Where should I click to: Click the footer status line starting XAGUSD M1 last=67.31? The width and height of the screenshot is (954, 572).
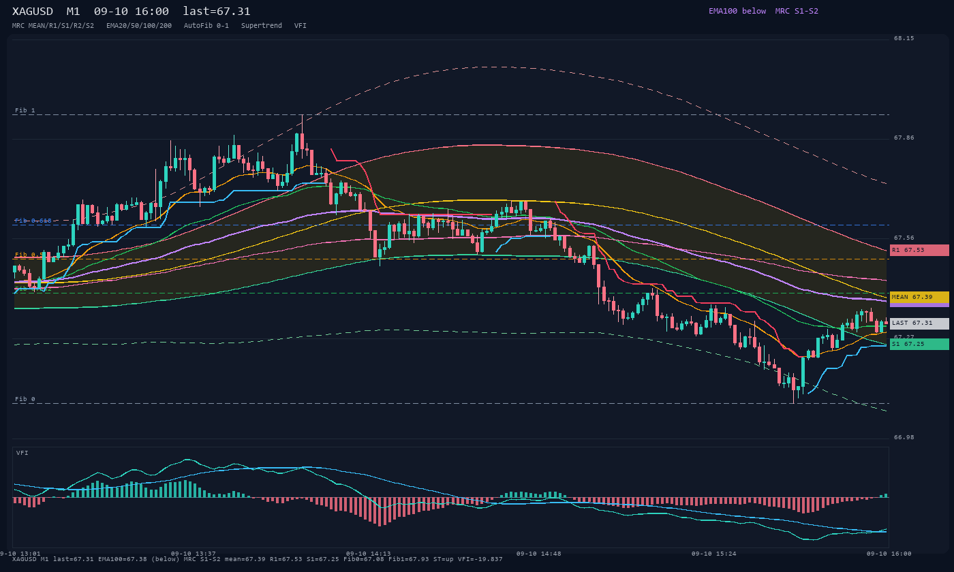click(x=258, y=559)
